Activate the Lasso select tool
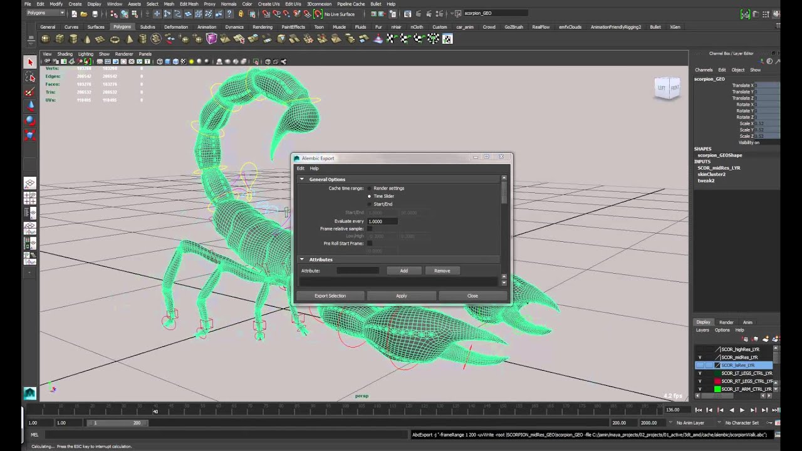802x451 pixels. (30, 77)
